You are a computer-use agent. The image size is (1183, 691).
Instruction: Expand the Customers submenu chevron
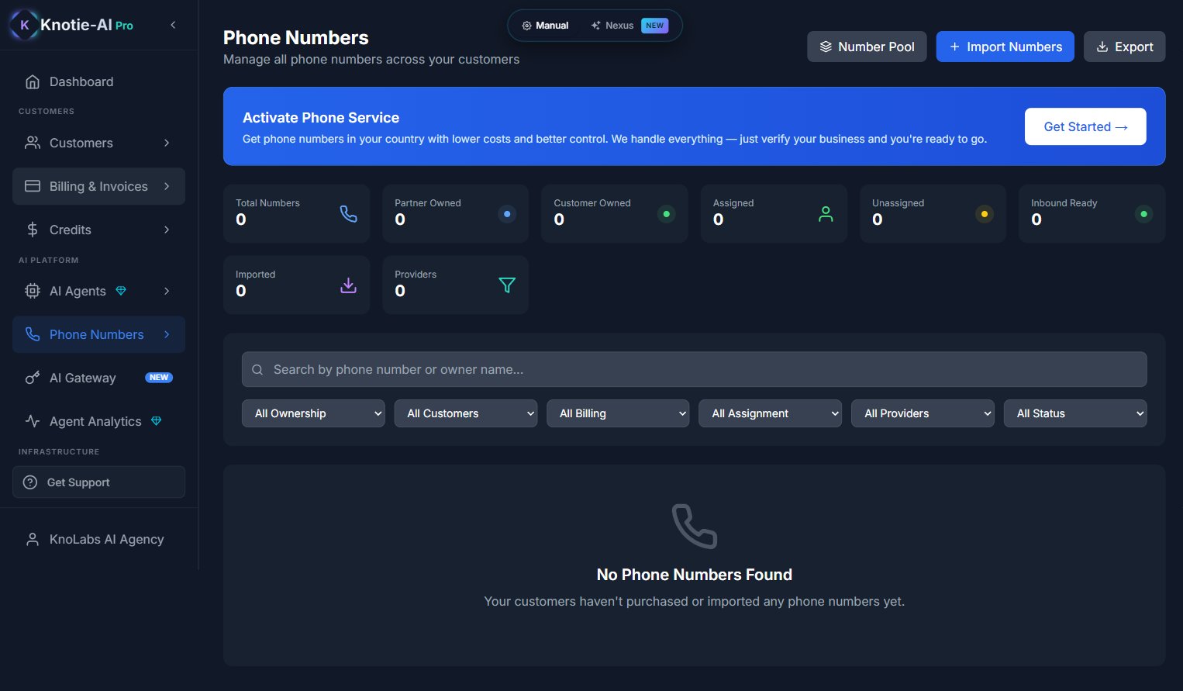coord(167,143)
